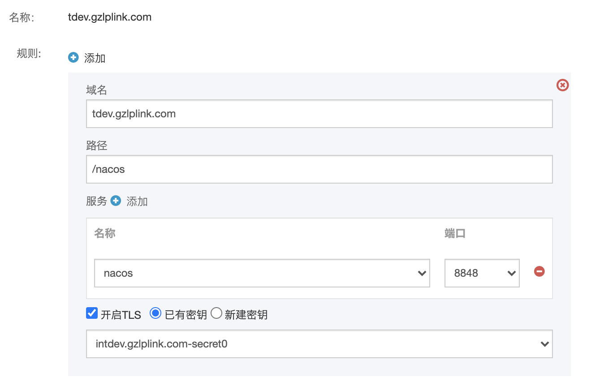The height and width of the screenshot is (377, 613).
Task: Choose the 新建密钥 radio option
Action: (216, 313)
